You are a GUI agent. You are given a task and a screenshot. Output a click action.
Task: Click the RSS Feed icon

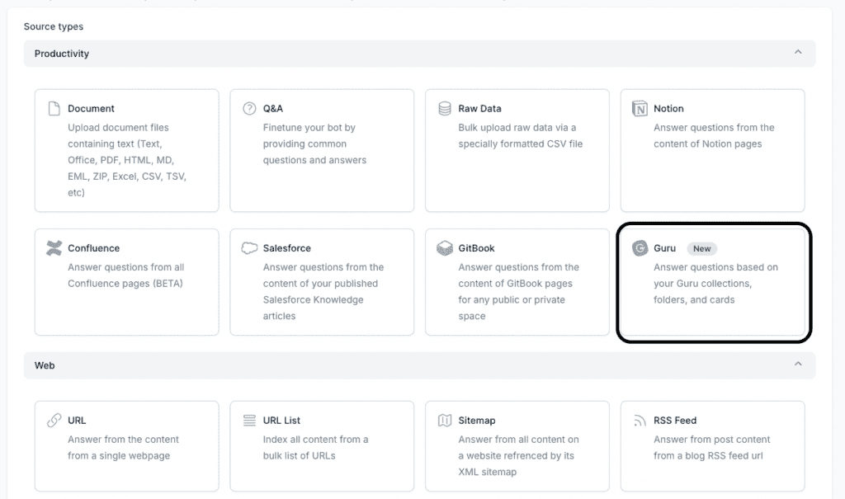[x=640, y=421]
